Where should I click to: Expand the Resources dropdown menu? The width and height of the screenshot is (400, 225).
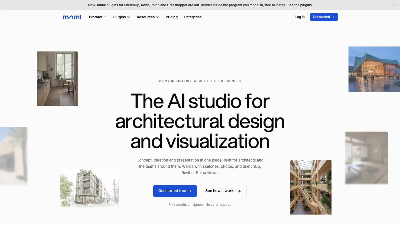(148, 17)
